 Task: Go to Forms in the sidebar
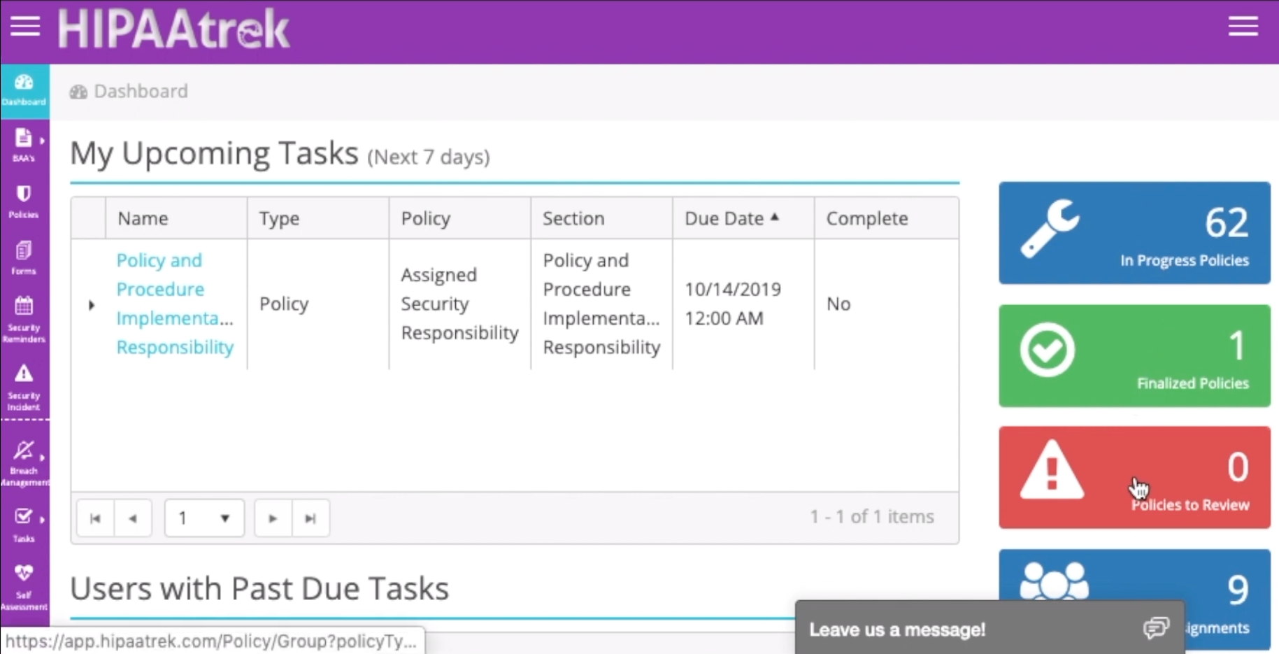(24, 257)
